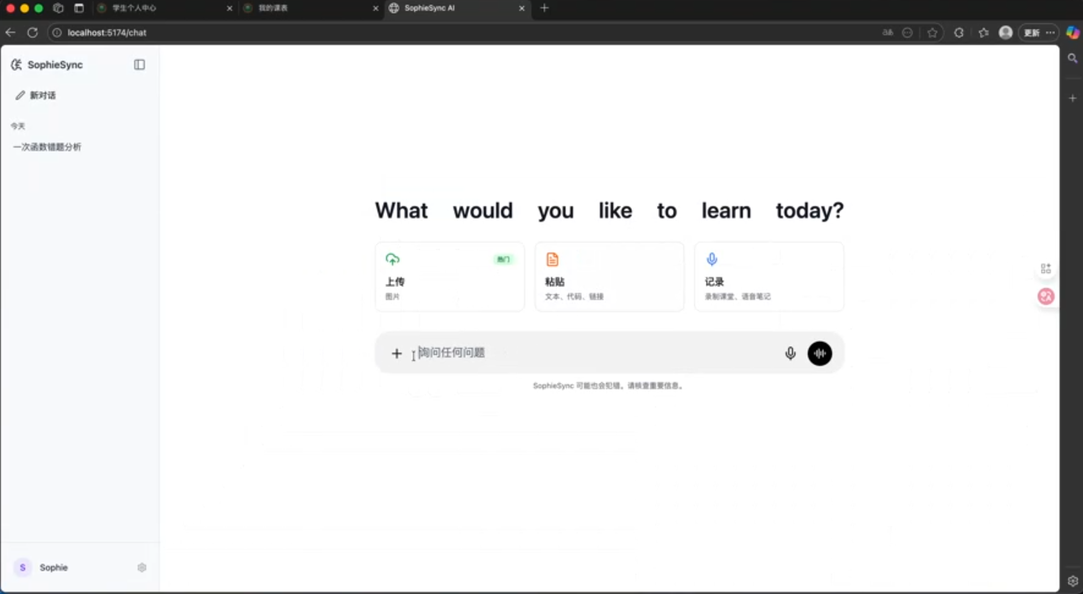Open the 一次函数错题分析 conversation
This screenshot has height=594, width=1083.
47,147
